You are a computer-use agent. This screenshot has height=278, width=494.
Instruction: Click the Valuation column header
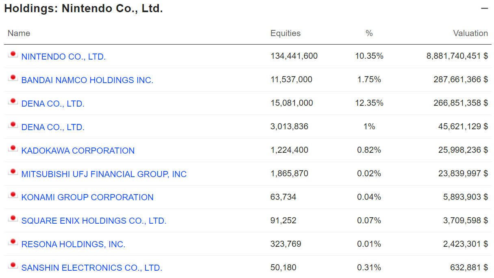point(470,33)
